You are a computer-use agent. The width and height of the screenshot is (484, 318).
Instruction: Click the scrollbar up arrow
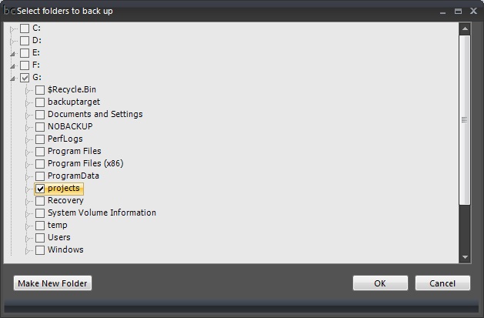point(465,28)
